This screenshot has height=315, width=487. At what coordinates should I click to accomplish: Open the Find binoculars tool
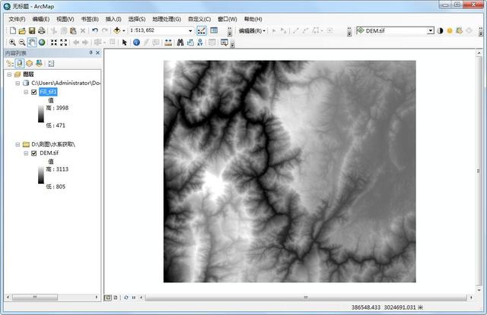[180, 43]
